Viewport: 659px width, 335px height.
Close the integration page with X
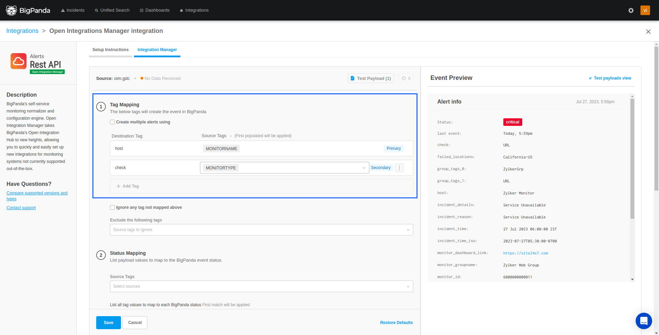point(648,32)
